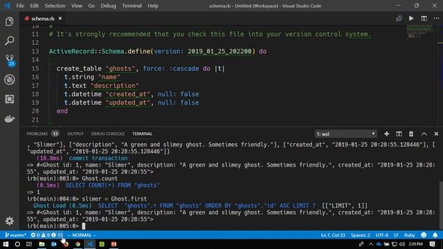The width and height of the screenshot is (443, 249).
Task: Open the Go menu
Action: tap(91, 6)
